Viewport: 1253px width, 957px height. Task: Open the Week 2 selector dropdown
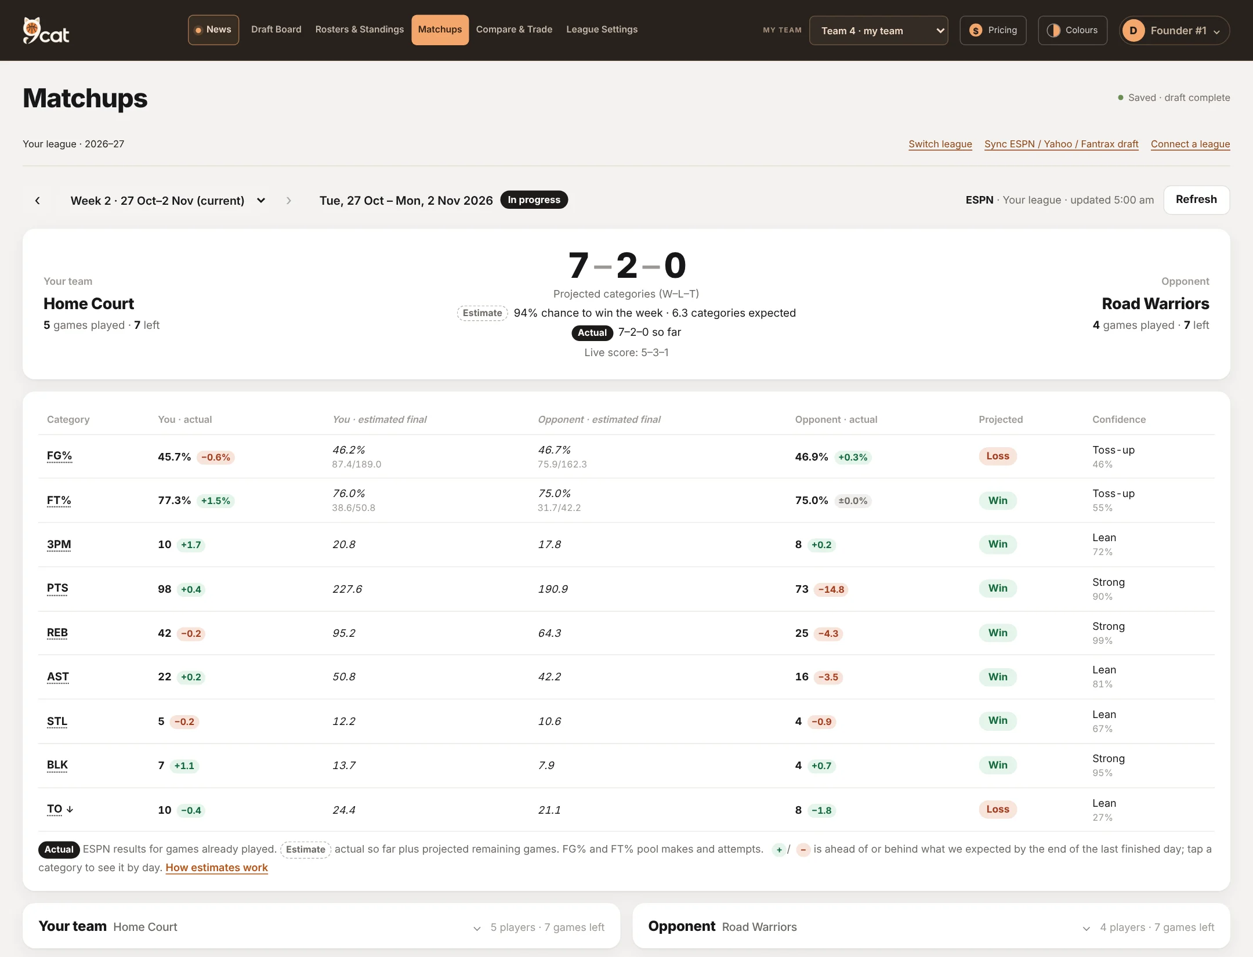[168, 201]
